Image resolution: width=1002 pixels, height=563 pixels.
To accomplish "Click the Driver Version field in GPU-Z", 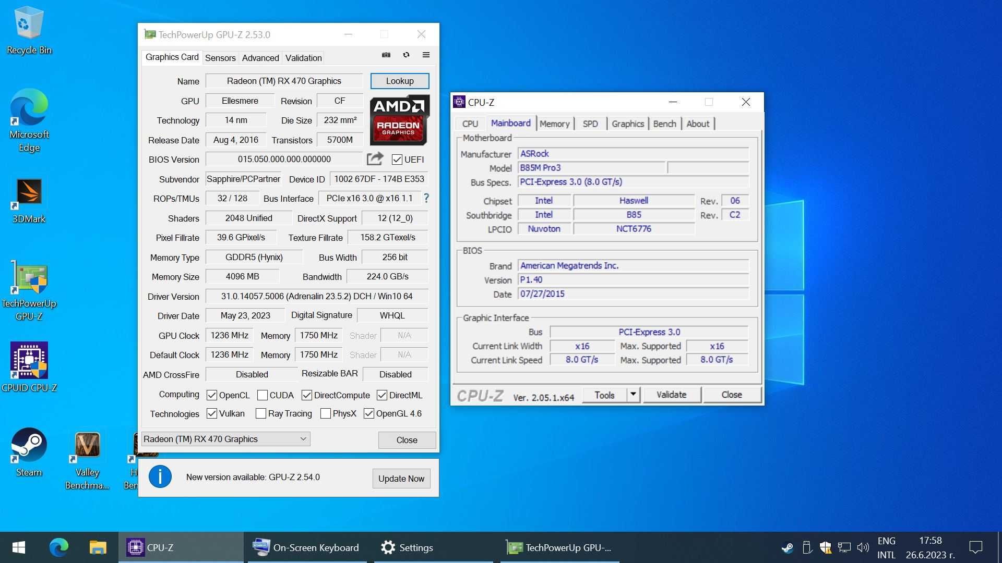I will pos(316,296).
